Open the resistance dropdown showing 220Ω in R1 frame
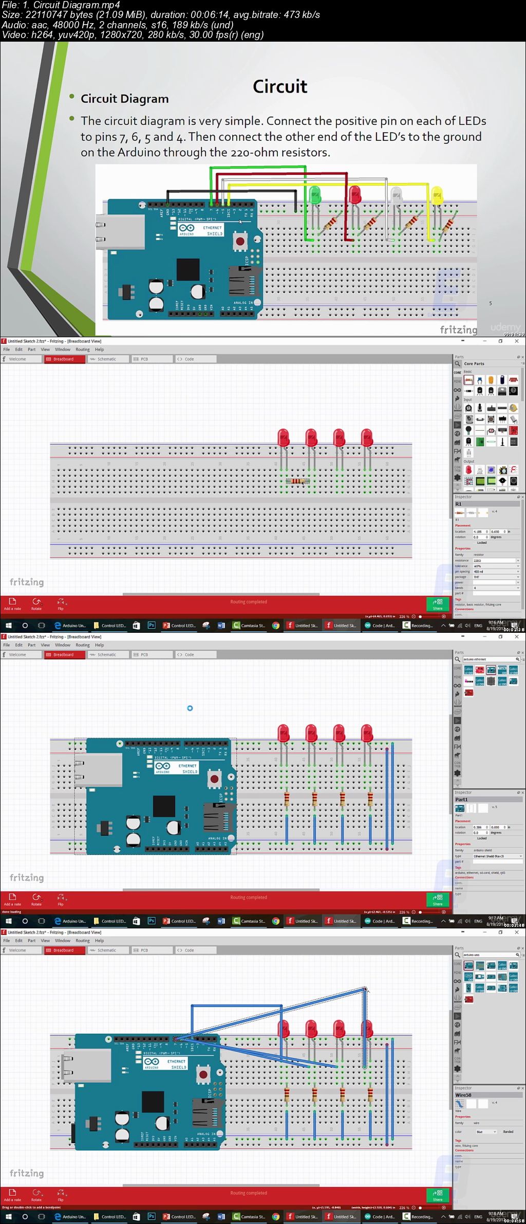This screenshot has height=1224, width=526. point(497,560)
